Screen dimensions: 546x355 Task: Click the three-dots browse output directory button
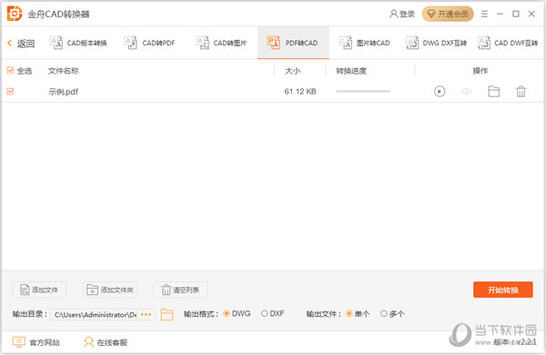click(146, 314)
